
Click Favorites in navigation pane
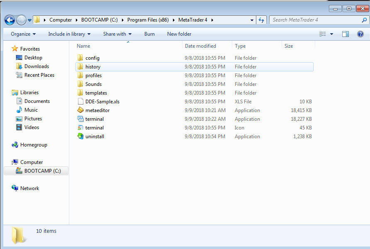[x=30, y=49]
